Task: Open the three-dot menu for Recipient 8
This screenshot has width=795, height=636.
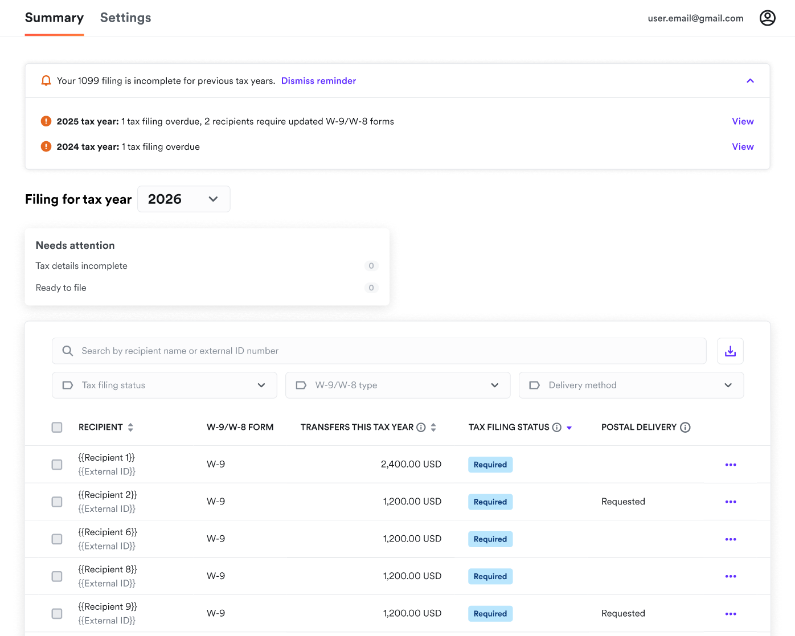Action: [731, 576]
